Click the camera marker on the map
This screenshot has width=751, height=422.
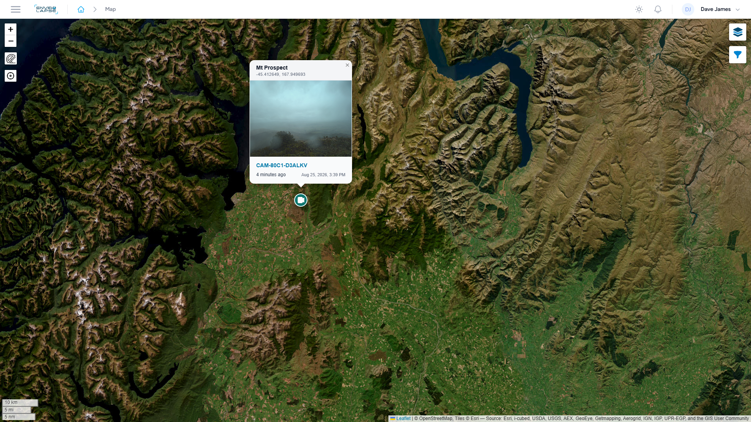tap(301, 200)
